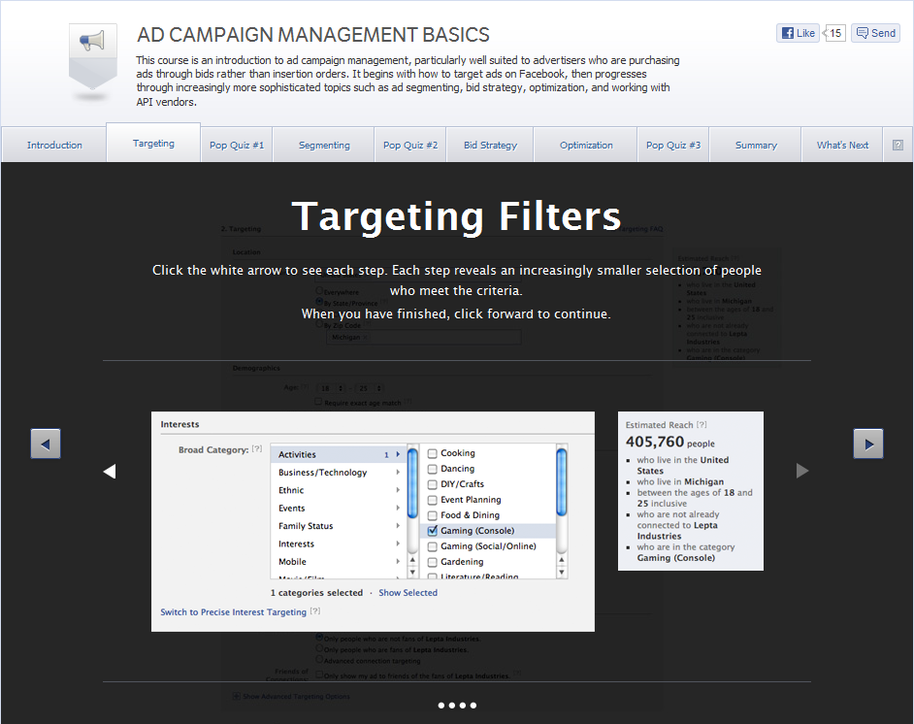This screenshot has height=724, width=914.
Task: Click the second step indicator dot
Action: 452,706
